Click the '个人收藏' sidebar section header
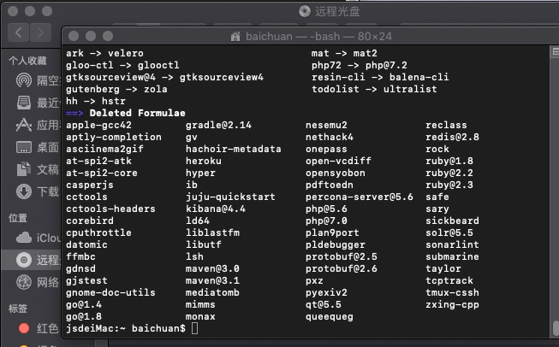 (27, 61)
